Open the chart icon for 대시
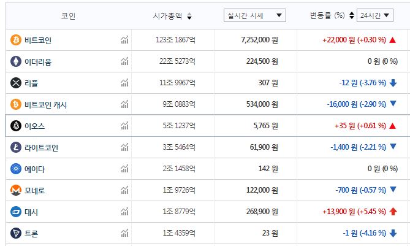 [124, 212]
